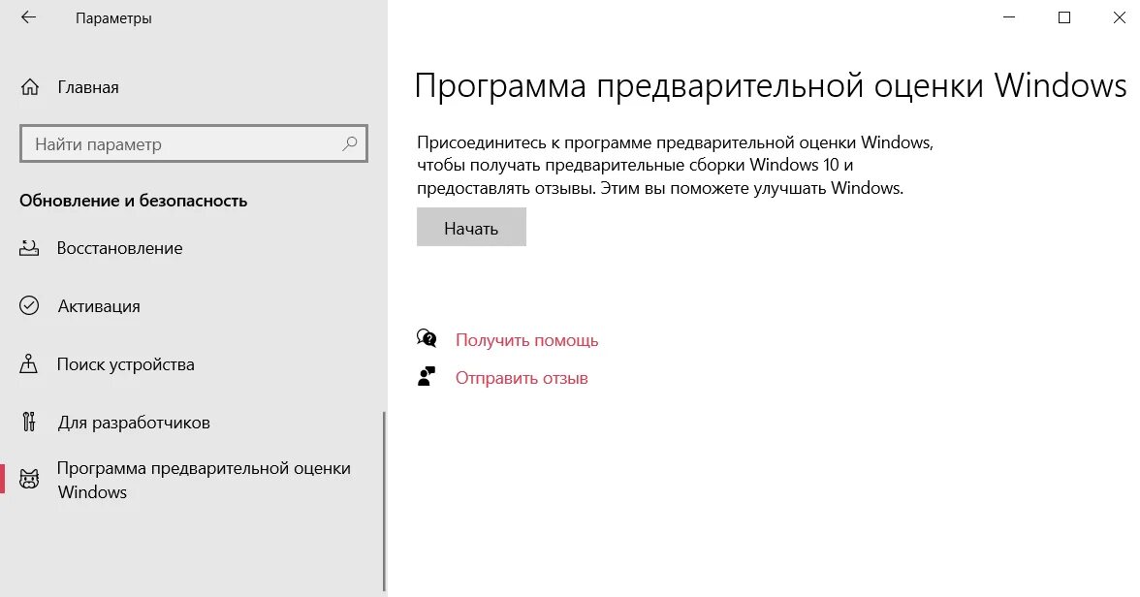1140x597 pixels.
Task: Maximize the Параметры window
Action: click(x=1064, y=17)
